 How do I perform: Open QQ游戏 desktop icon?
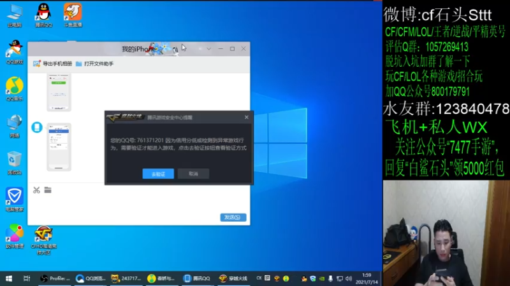click(14, 52)
